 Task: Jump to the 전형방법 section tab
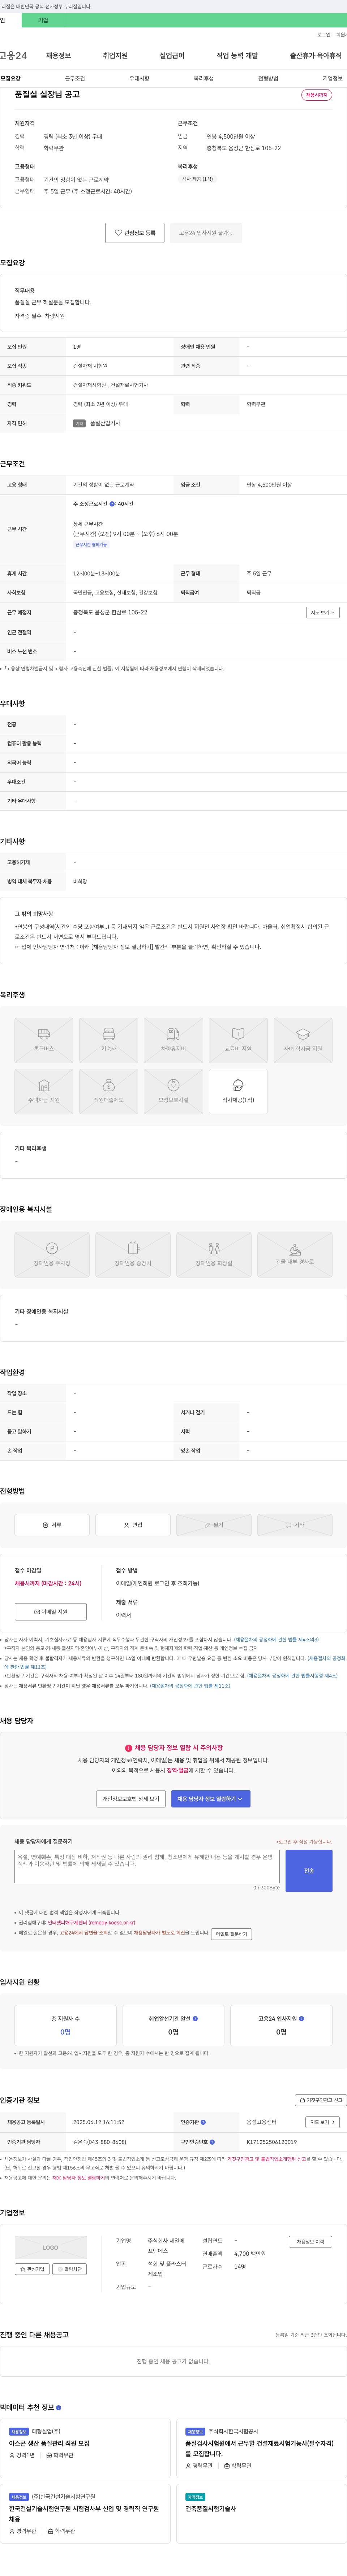pos(268,78)
